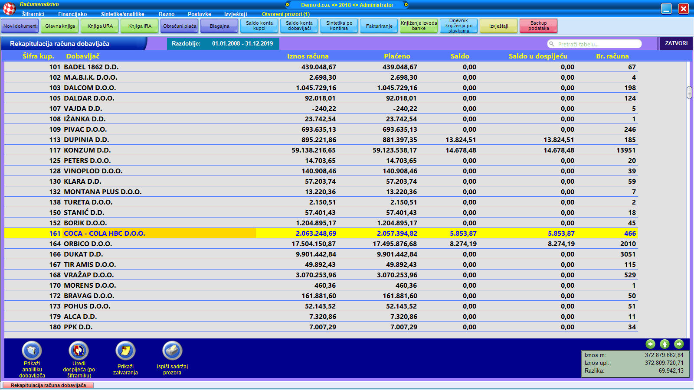Click the Prikaži analitiku dobavljača icon
694x390 pixels.
[x=32, y=351]
